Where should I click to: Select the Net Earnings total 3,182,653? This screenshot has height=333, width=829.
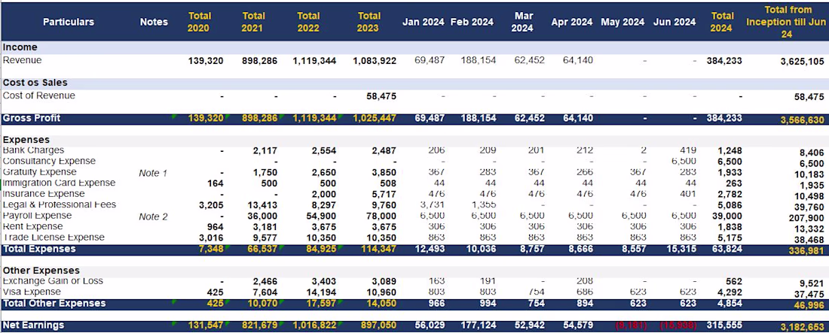(802, 327)
